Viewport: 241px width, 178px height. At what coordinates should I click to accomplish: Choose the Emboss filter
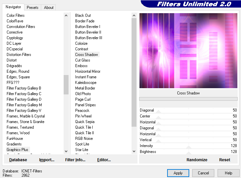tap(81, 66)
